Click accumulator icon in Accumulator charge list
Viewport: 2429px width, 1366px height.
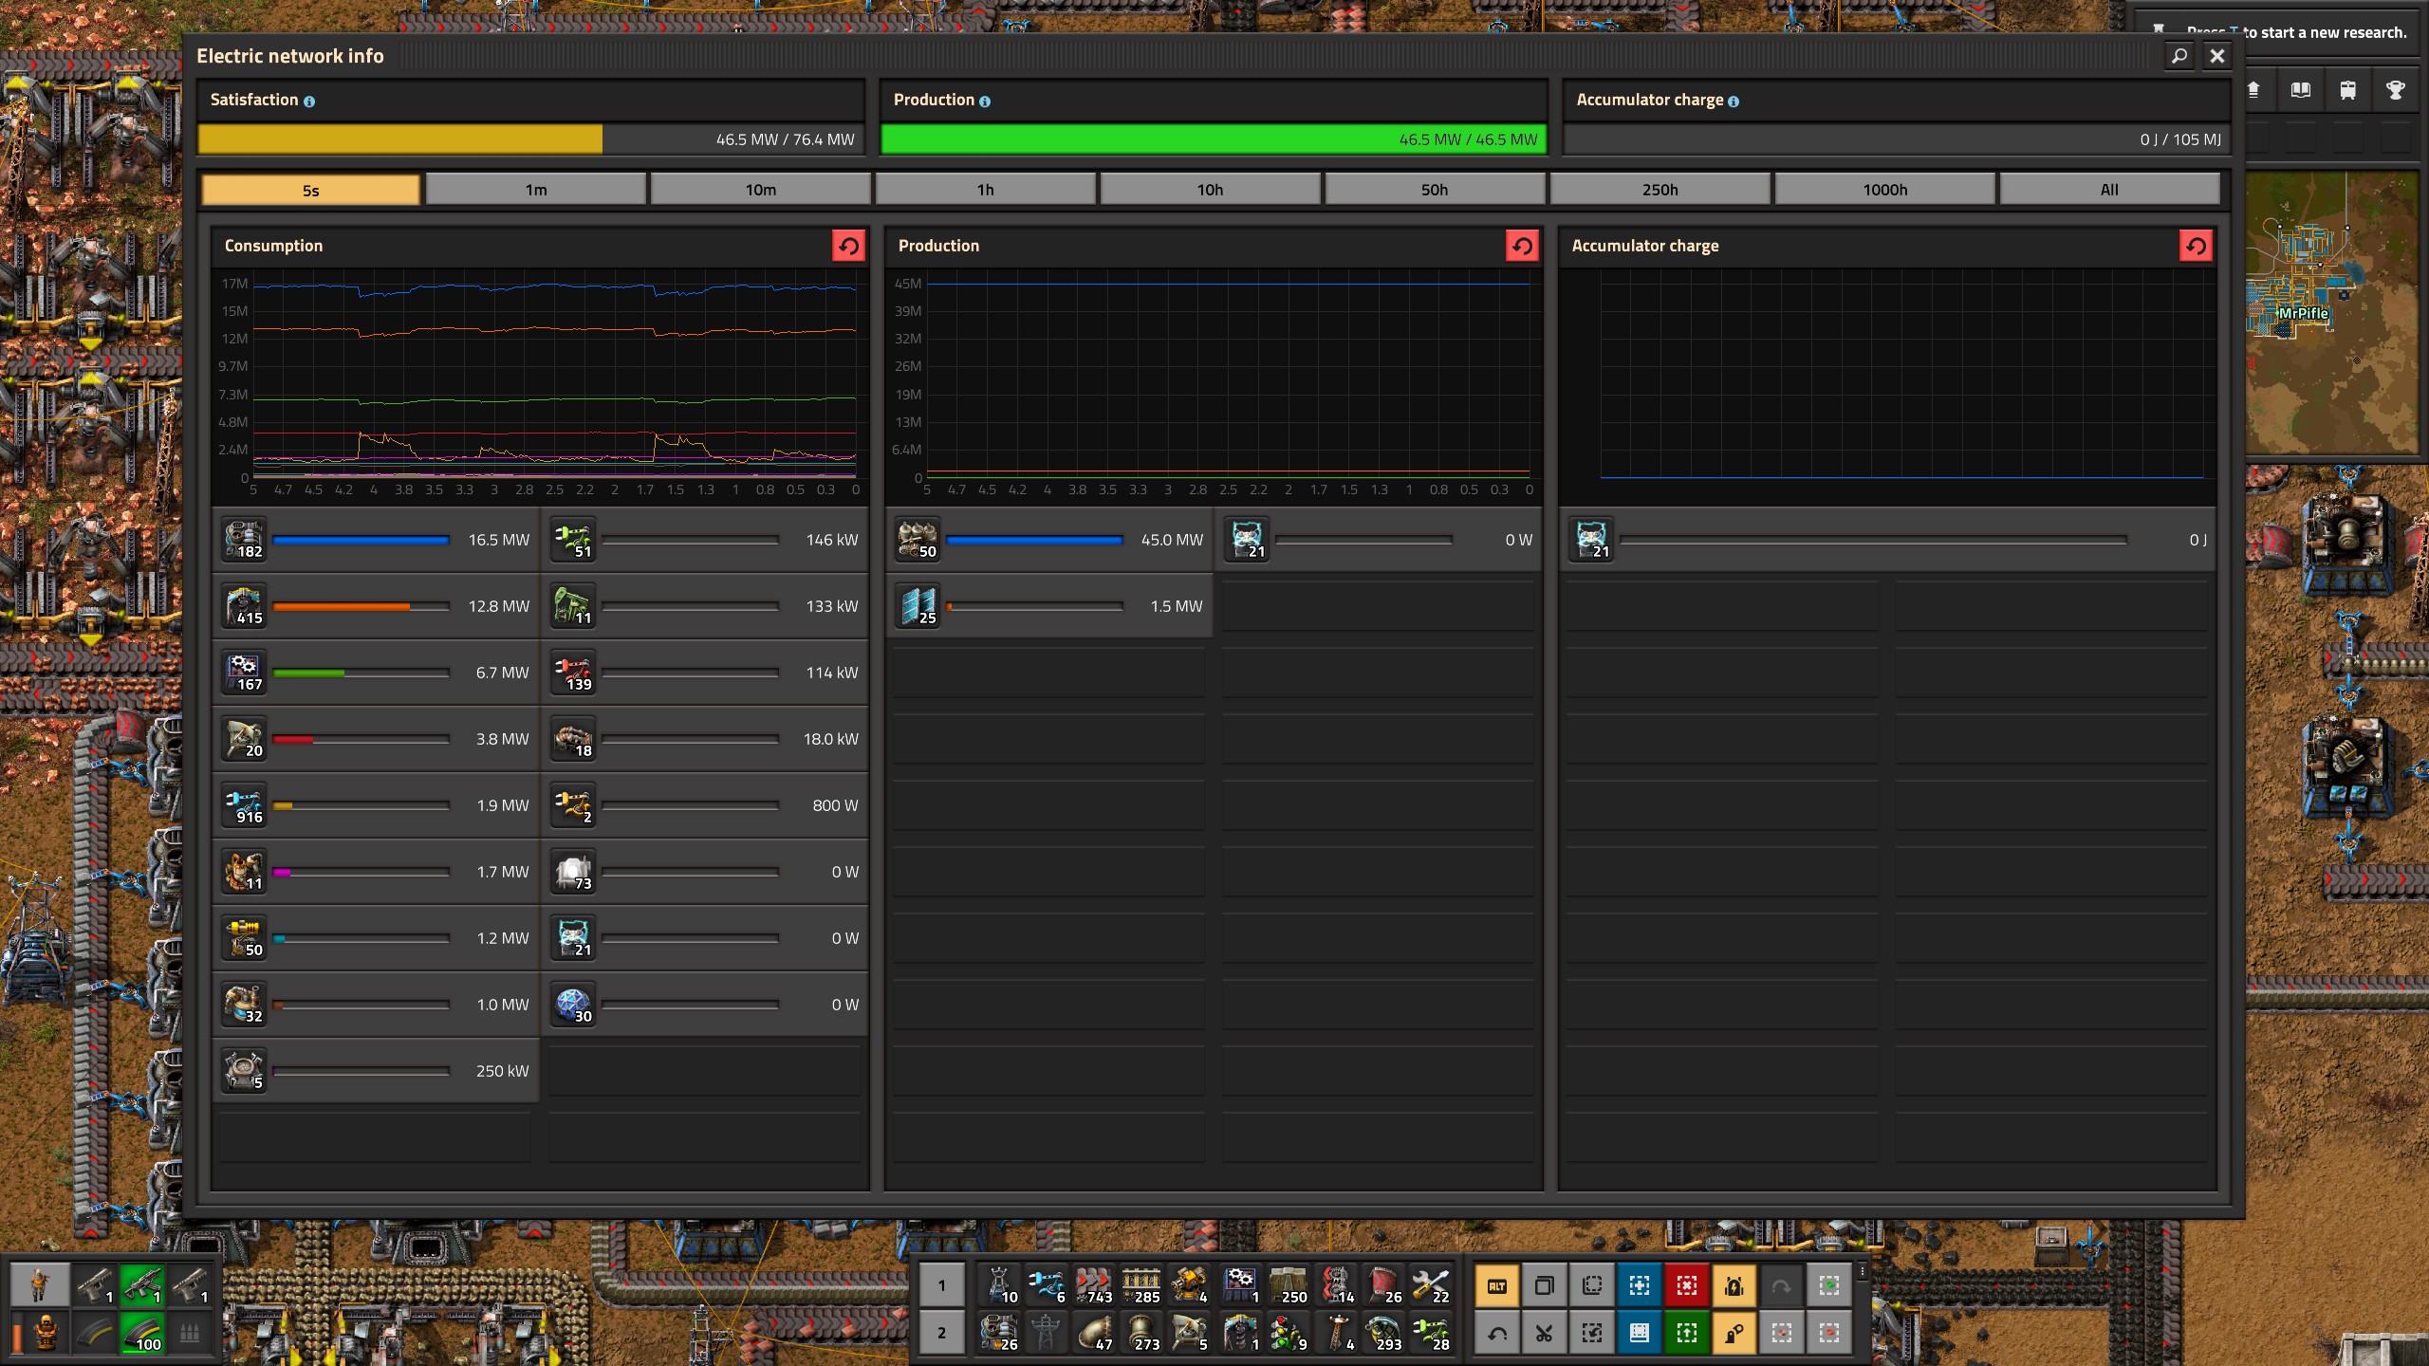pyautogui.click(x=1591, y=540)
